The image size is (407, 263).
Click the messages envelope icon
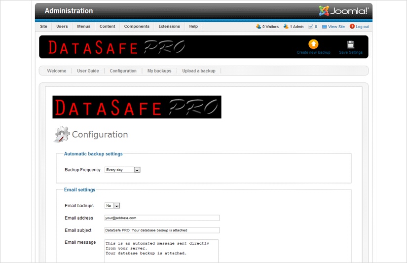coord(311,27)
